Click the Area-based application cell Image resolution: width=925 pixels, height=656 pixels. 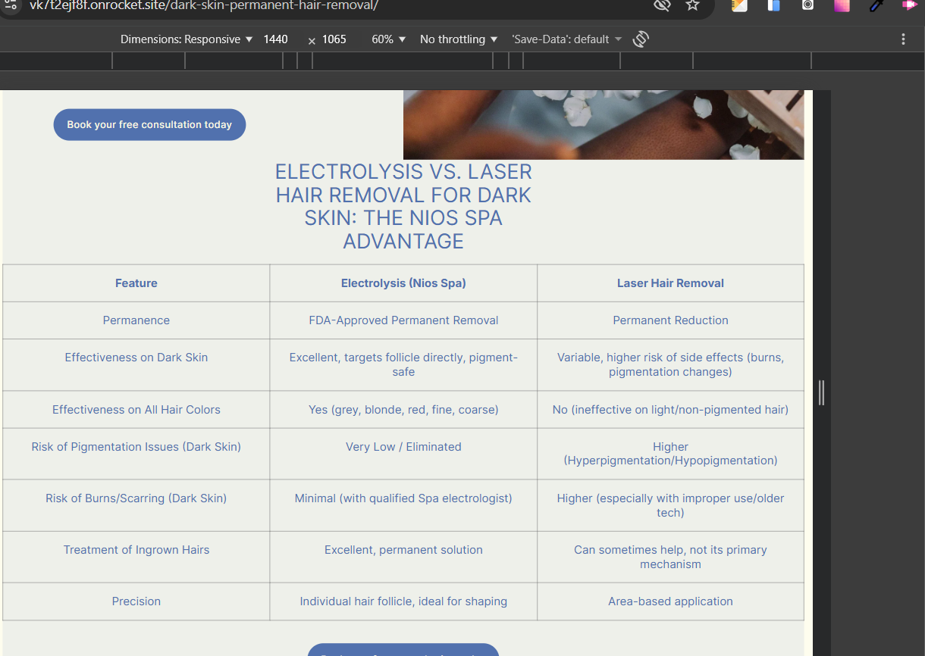(670, 601)
